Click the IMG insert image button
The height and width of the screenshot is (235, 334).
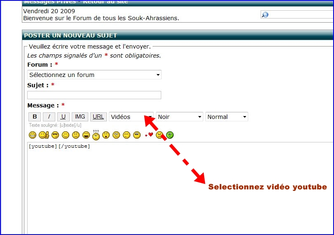[80, 117]
